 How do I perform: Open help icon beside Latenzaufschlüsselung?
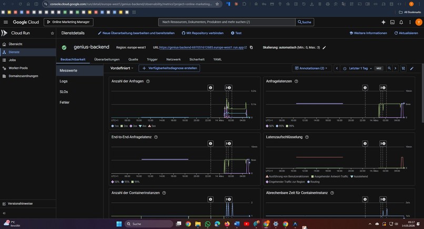click(x=307, y=137)
